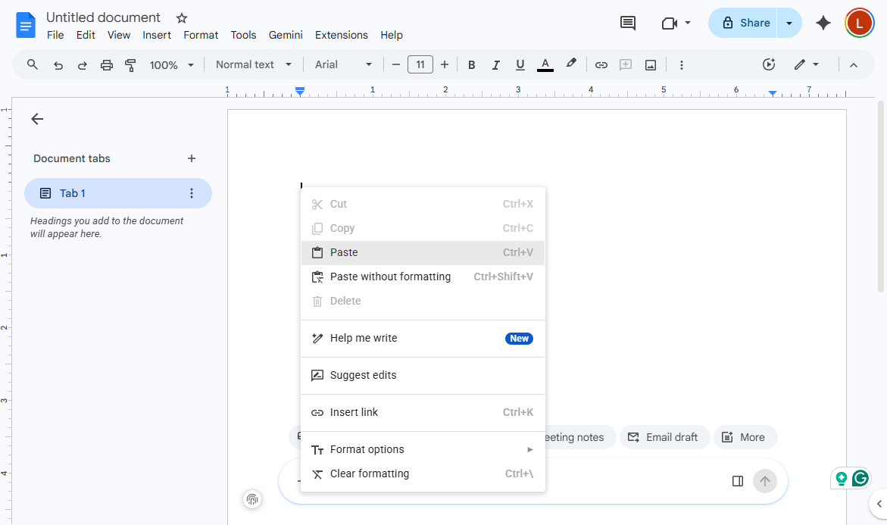This screenshot has width=887, height=525.
Task: Open comment history via the comments icon
Action: pos(627,23)
